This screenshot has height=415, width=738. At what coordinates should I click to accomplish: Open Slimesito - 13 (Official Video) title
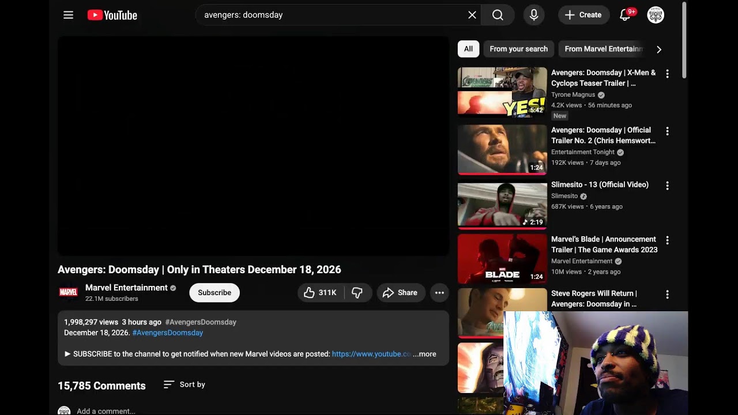600,184
